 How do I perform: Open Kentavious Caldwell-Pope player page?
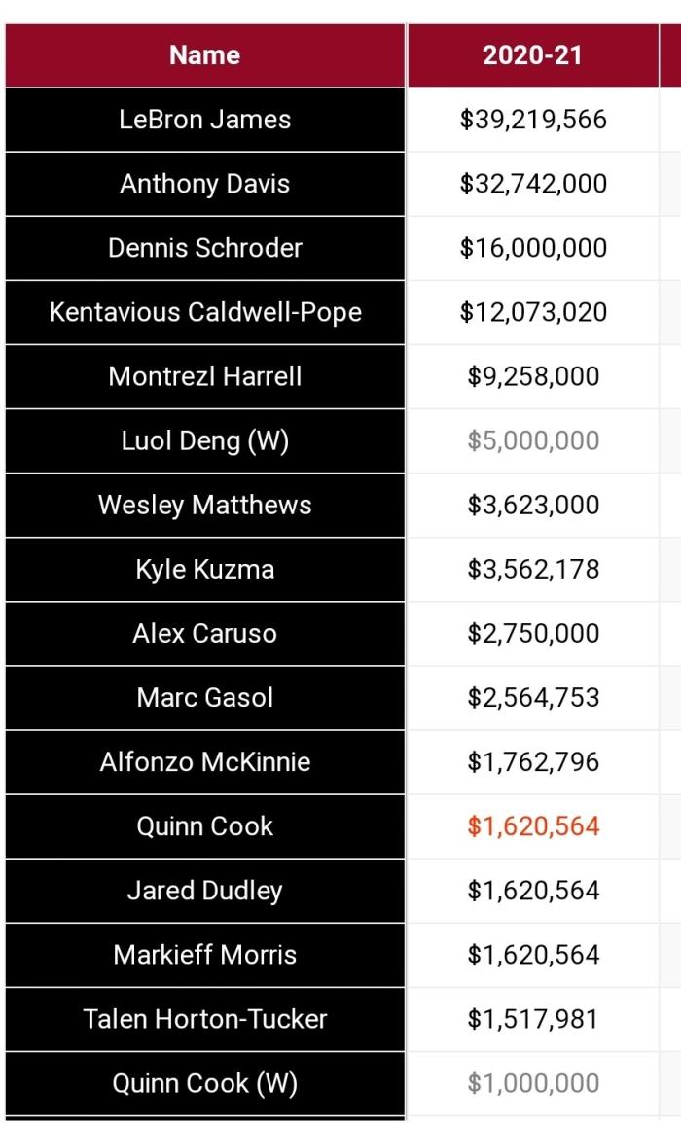[205, 312]
